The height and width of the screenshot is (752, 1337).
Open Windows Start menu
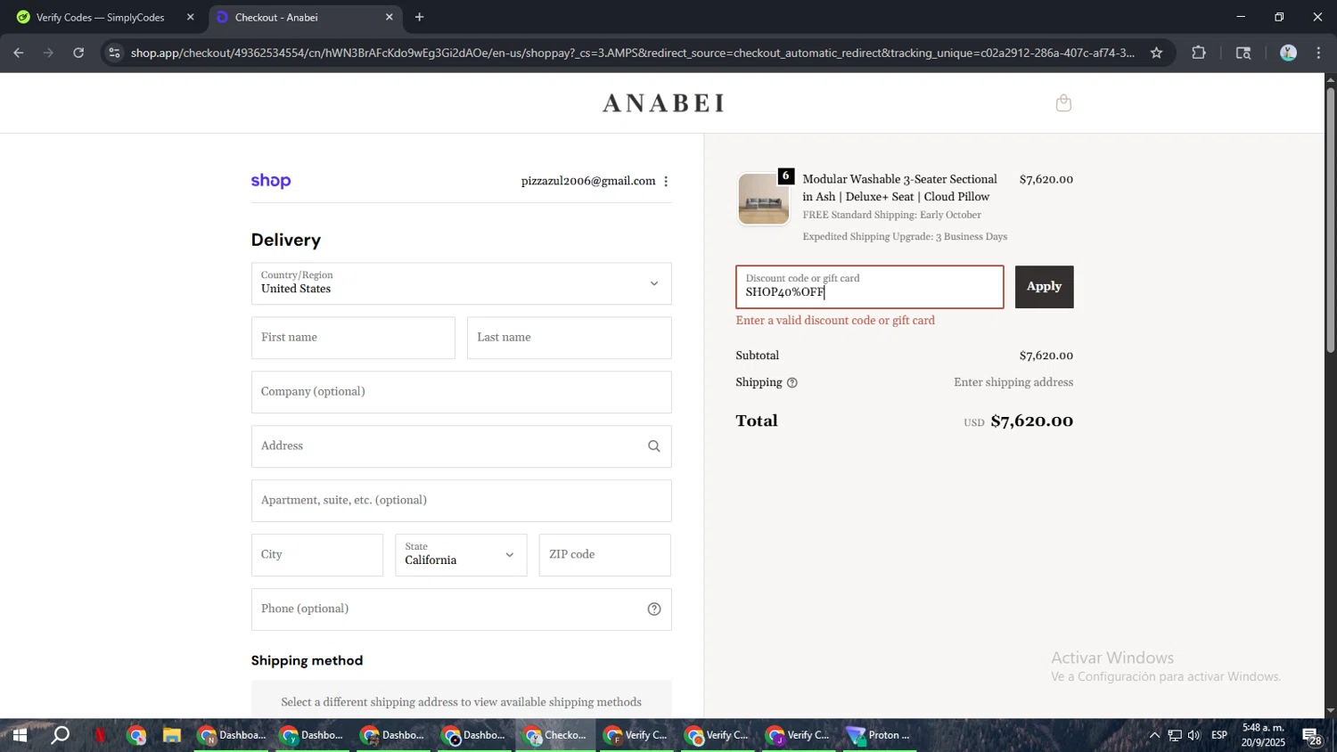tap(19, 736)
